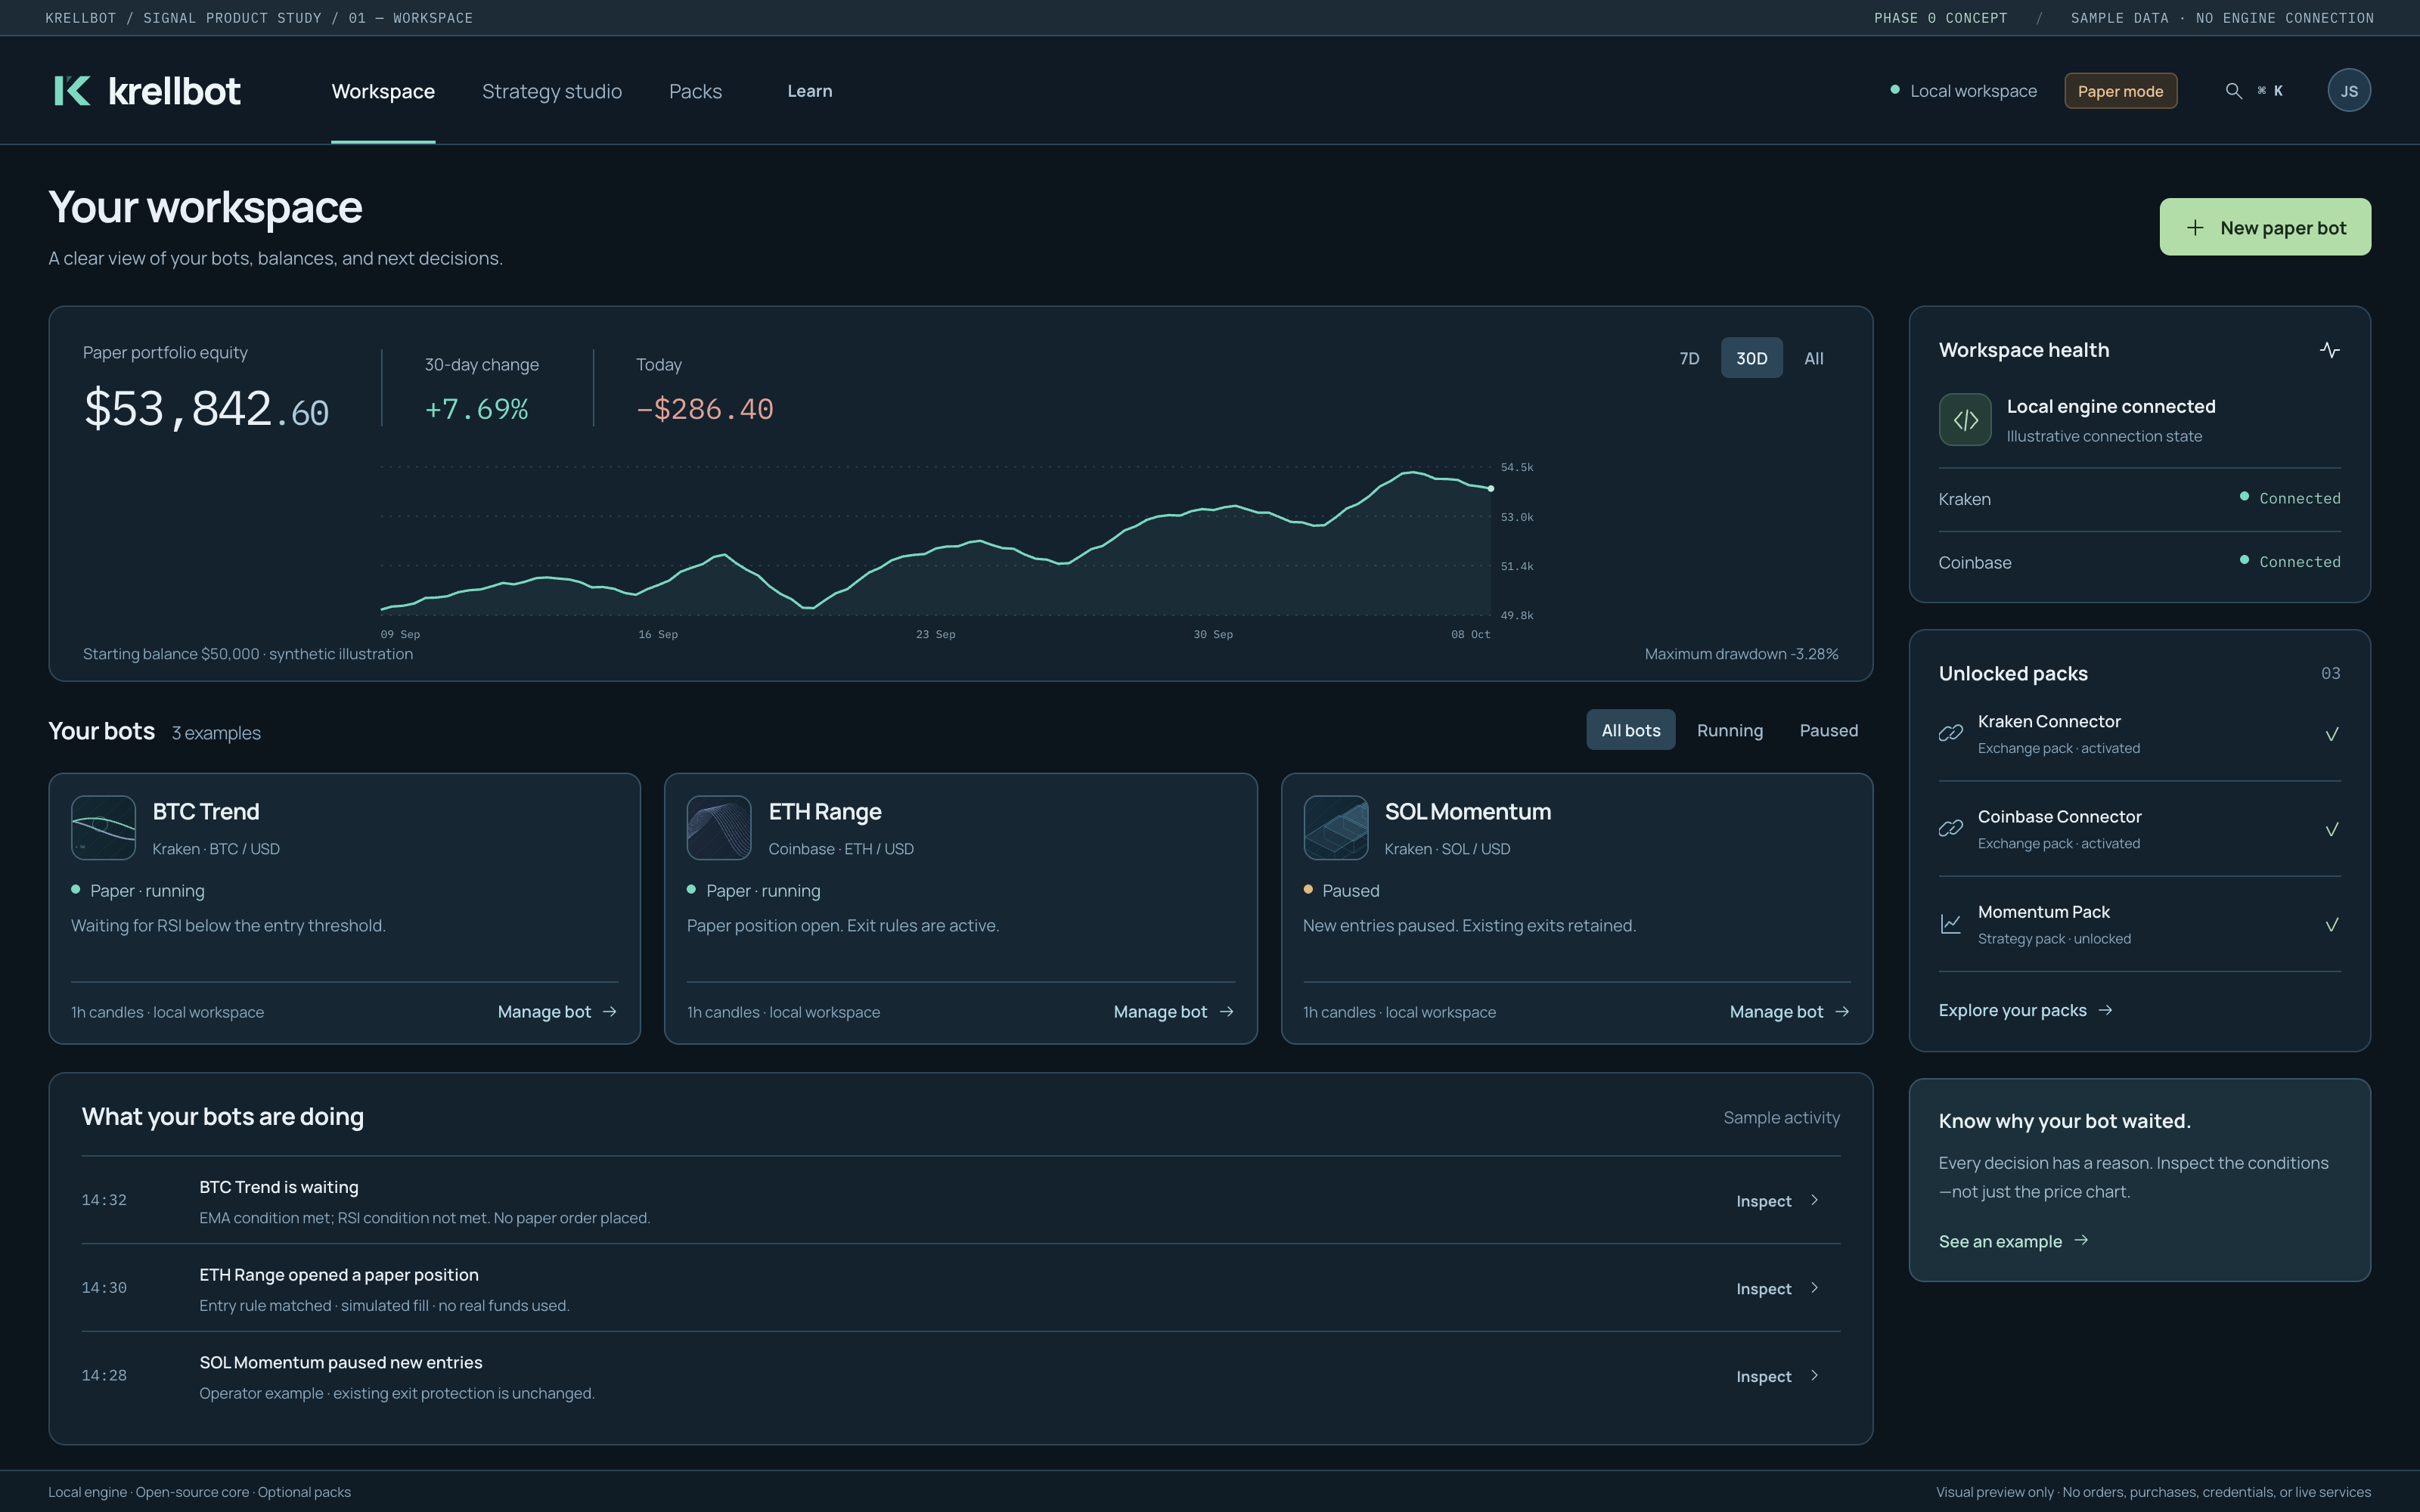Screen dimensions: 2420x1512
Task: Click the 14:32 activity timestamp
Action: (104, 1200)
